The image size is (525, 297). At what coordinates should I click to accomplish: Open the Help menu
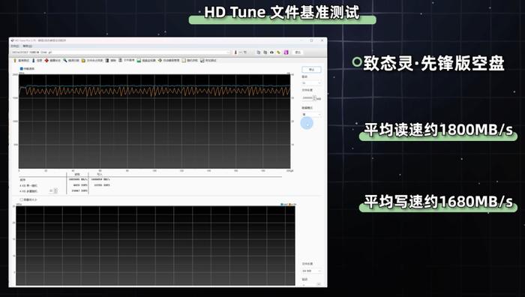[x=28, y=46]
